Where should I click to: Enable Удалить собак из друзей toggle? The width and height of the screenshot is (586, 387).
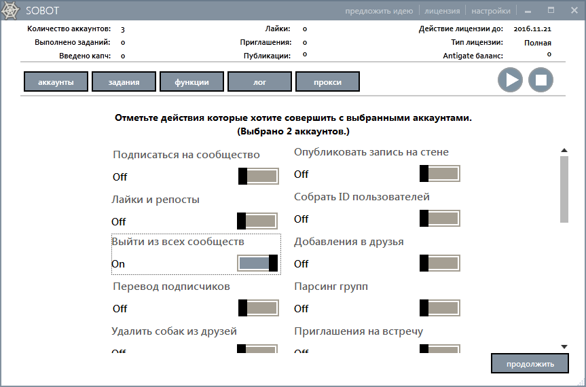(257, 349)
